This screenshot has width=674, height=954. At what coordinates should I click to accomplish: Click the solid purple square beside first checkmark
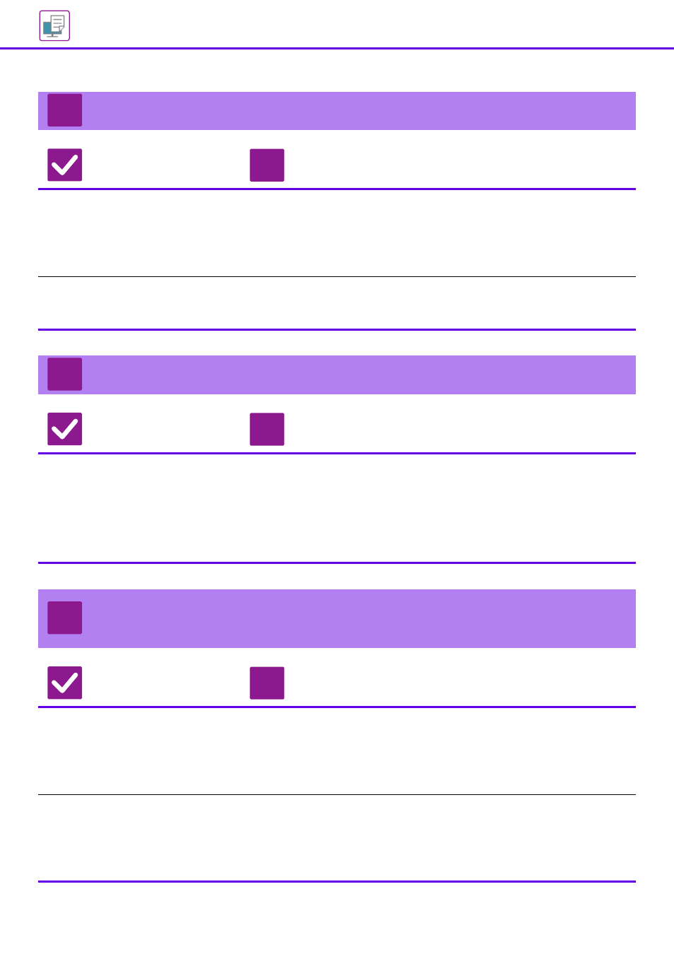[267, 165]
